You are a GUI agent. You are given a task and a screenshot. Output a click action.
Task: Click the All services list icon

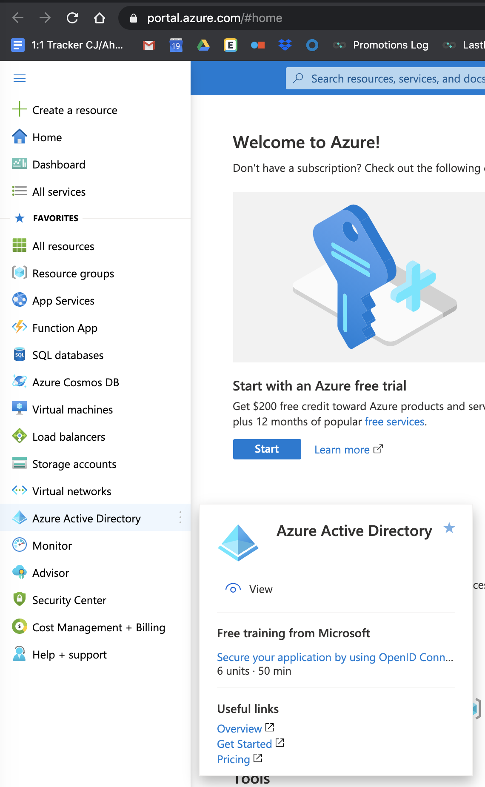pos(20,191)
